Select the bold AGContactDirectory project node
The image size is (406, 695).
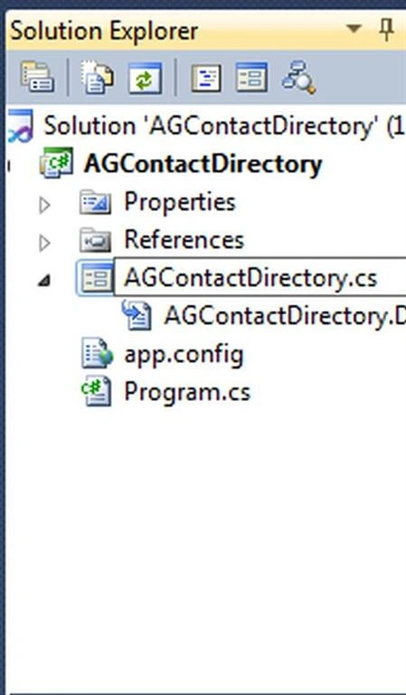click(x=203, y=164)
